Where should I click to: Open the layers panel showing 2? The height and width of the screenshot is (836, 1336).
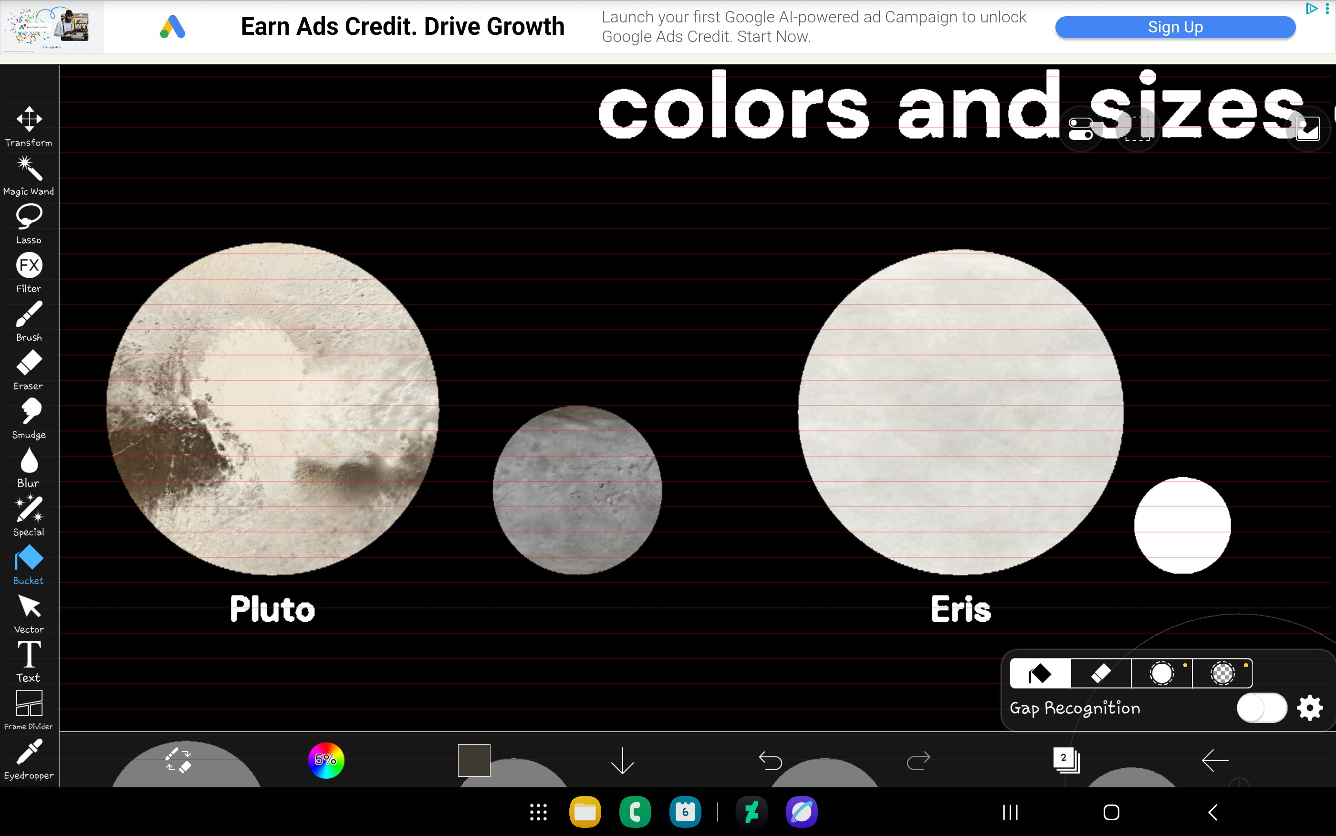coord(1066,760)
